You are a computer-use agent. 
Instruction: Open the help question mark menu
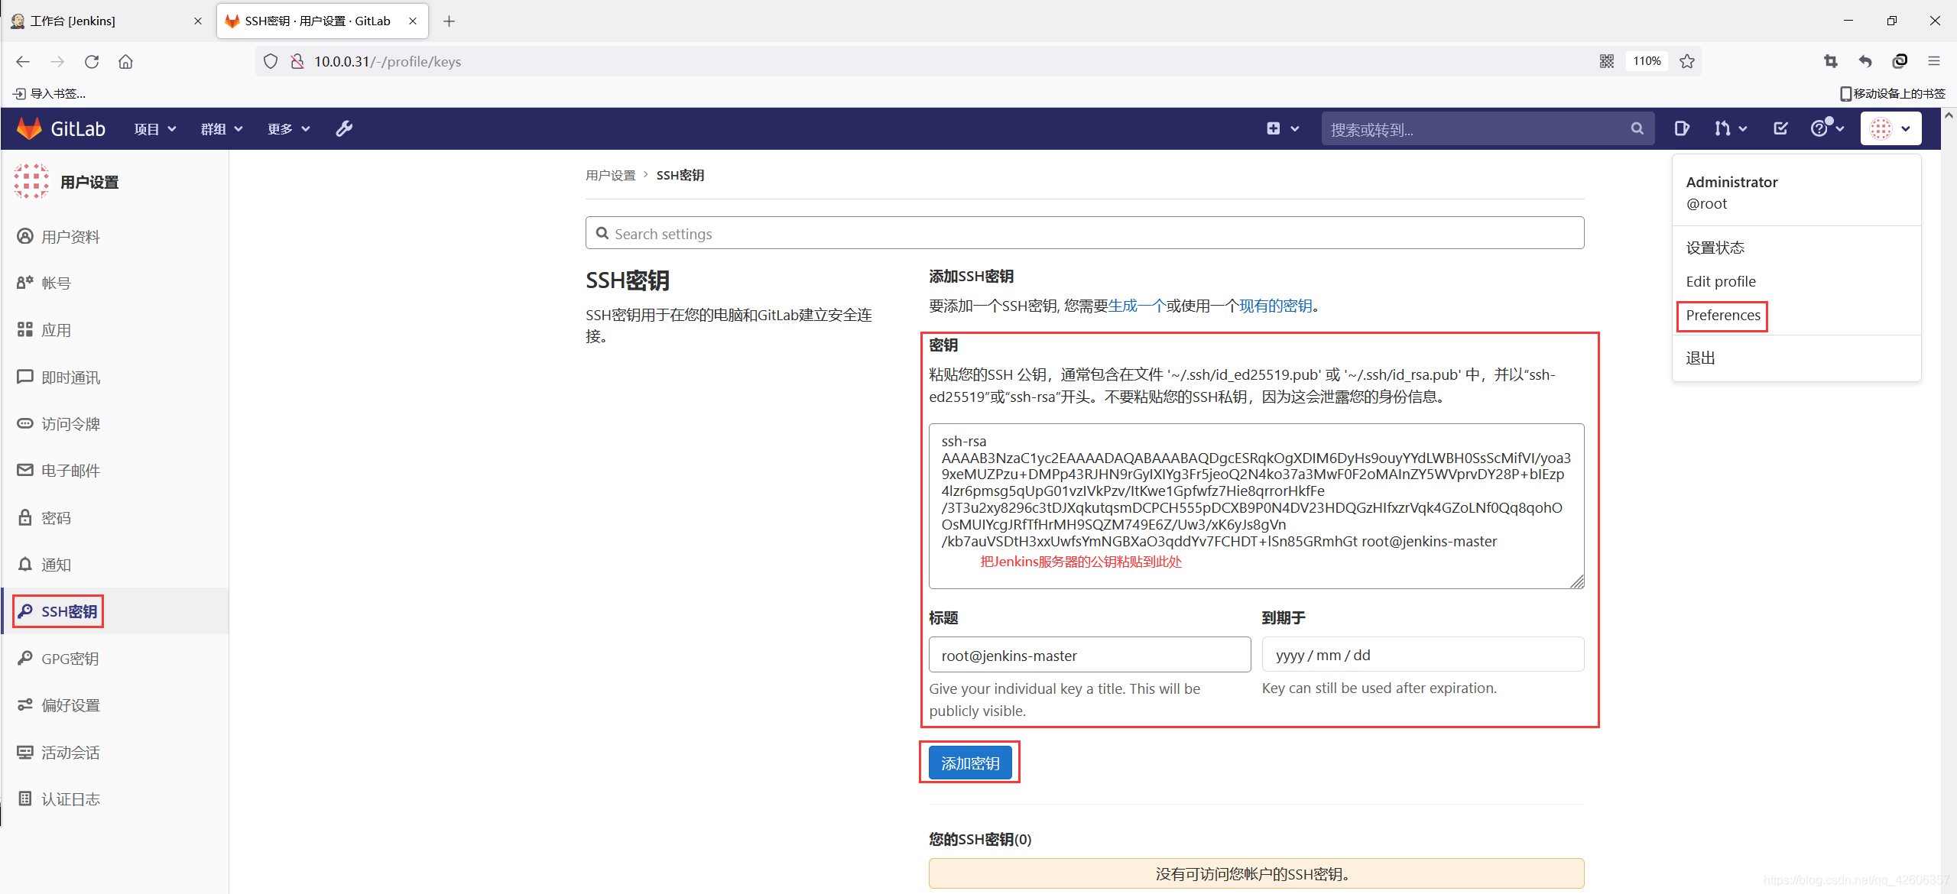coord(1827,128)
